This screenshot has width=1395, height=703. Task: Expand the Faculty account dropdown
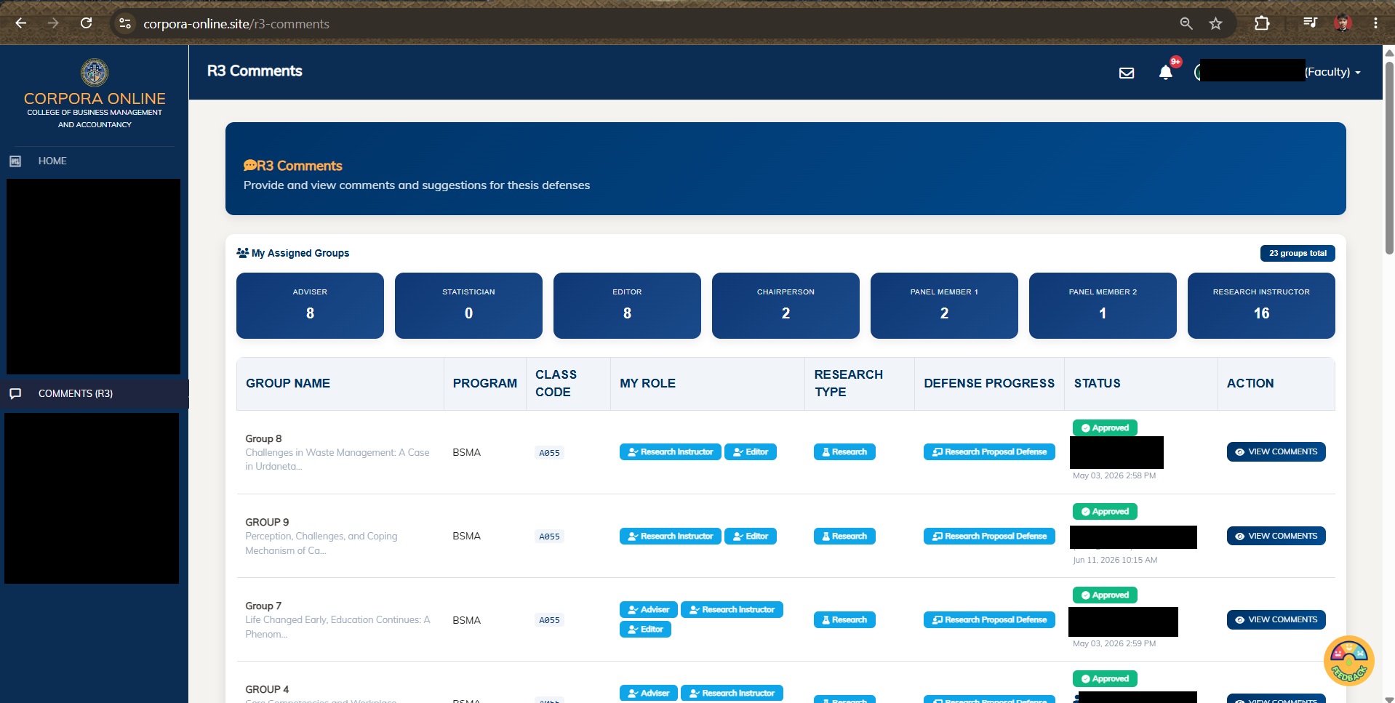[x=1332, y=72]
